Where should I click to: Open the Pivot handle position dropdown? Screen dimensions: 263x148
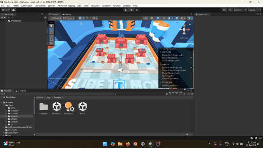tap(56, 18)
